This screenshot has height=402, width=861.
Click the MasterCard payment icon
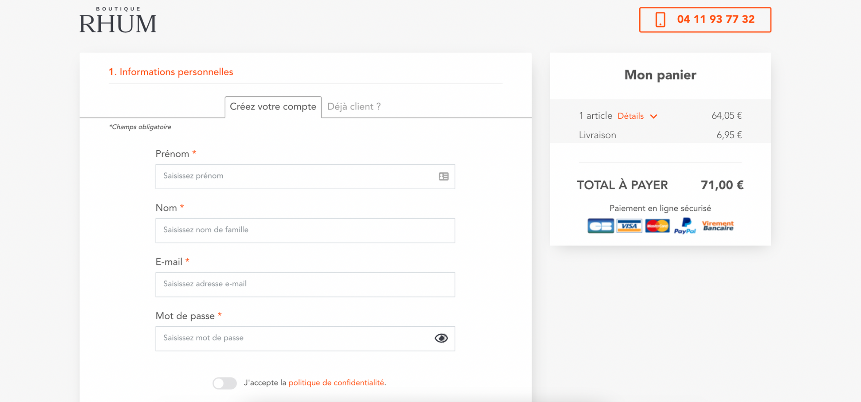click(x=657, y=226)
